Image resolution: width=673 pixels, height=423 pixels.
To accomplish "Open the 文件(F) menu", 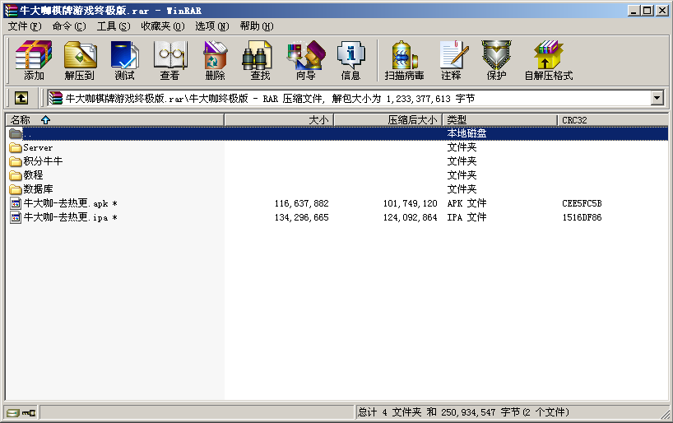I will (25, 26).
